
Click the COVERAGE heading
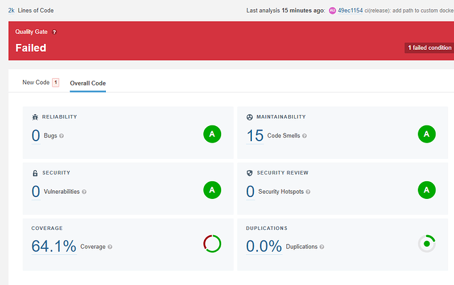click(47, 228)
